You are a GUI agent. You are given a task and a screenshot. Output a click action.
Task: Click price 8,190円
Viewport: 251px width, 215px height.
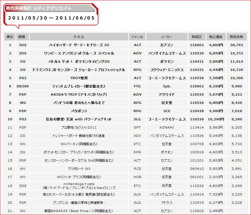click(x=216, y=86)
